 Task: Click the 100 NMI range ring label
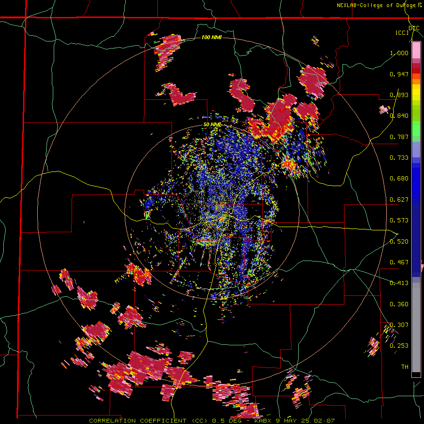(212, 37)
